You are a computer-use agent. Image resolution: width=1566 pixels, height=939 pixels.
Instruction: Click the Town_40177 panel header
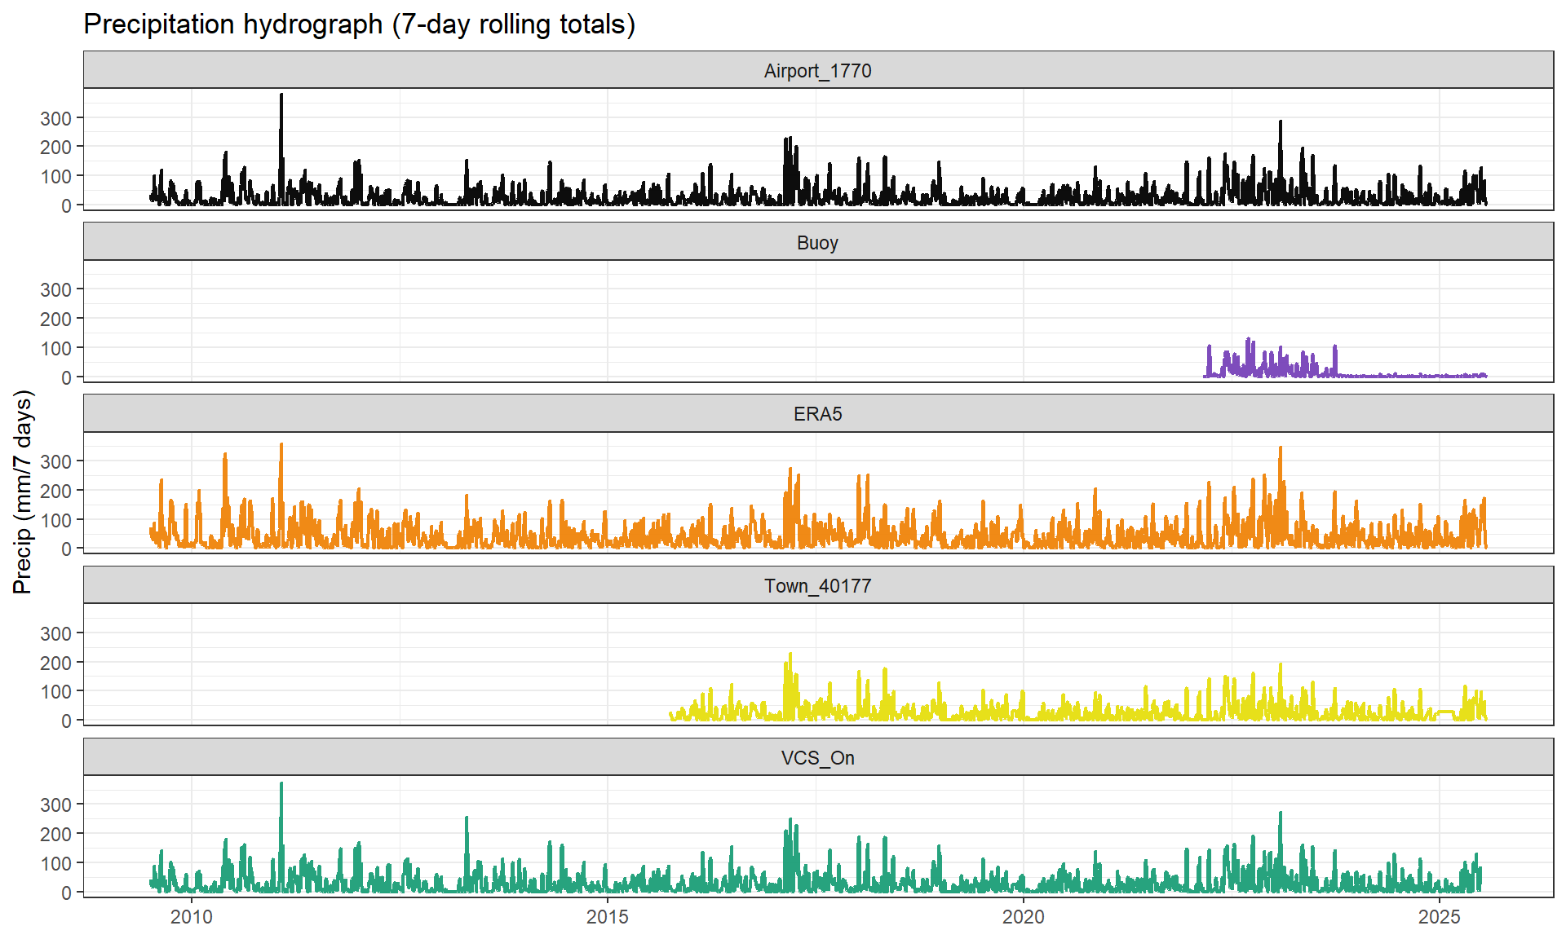817,586
